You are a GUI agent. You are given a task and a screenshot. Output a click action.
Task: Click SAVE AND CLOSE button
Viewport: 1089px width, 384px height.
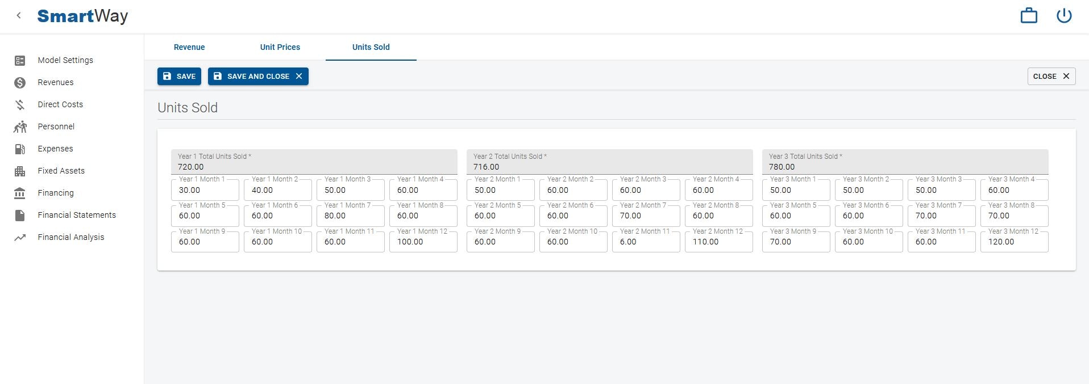coord(258,76)
